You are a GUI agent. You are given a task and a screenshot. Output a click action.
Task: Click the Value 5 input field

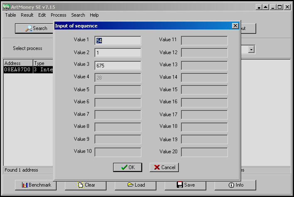pyautogui.click(x=118, y=90)
